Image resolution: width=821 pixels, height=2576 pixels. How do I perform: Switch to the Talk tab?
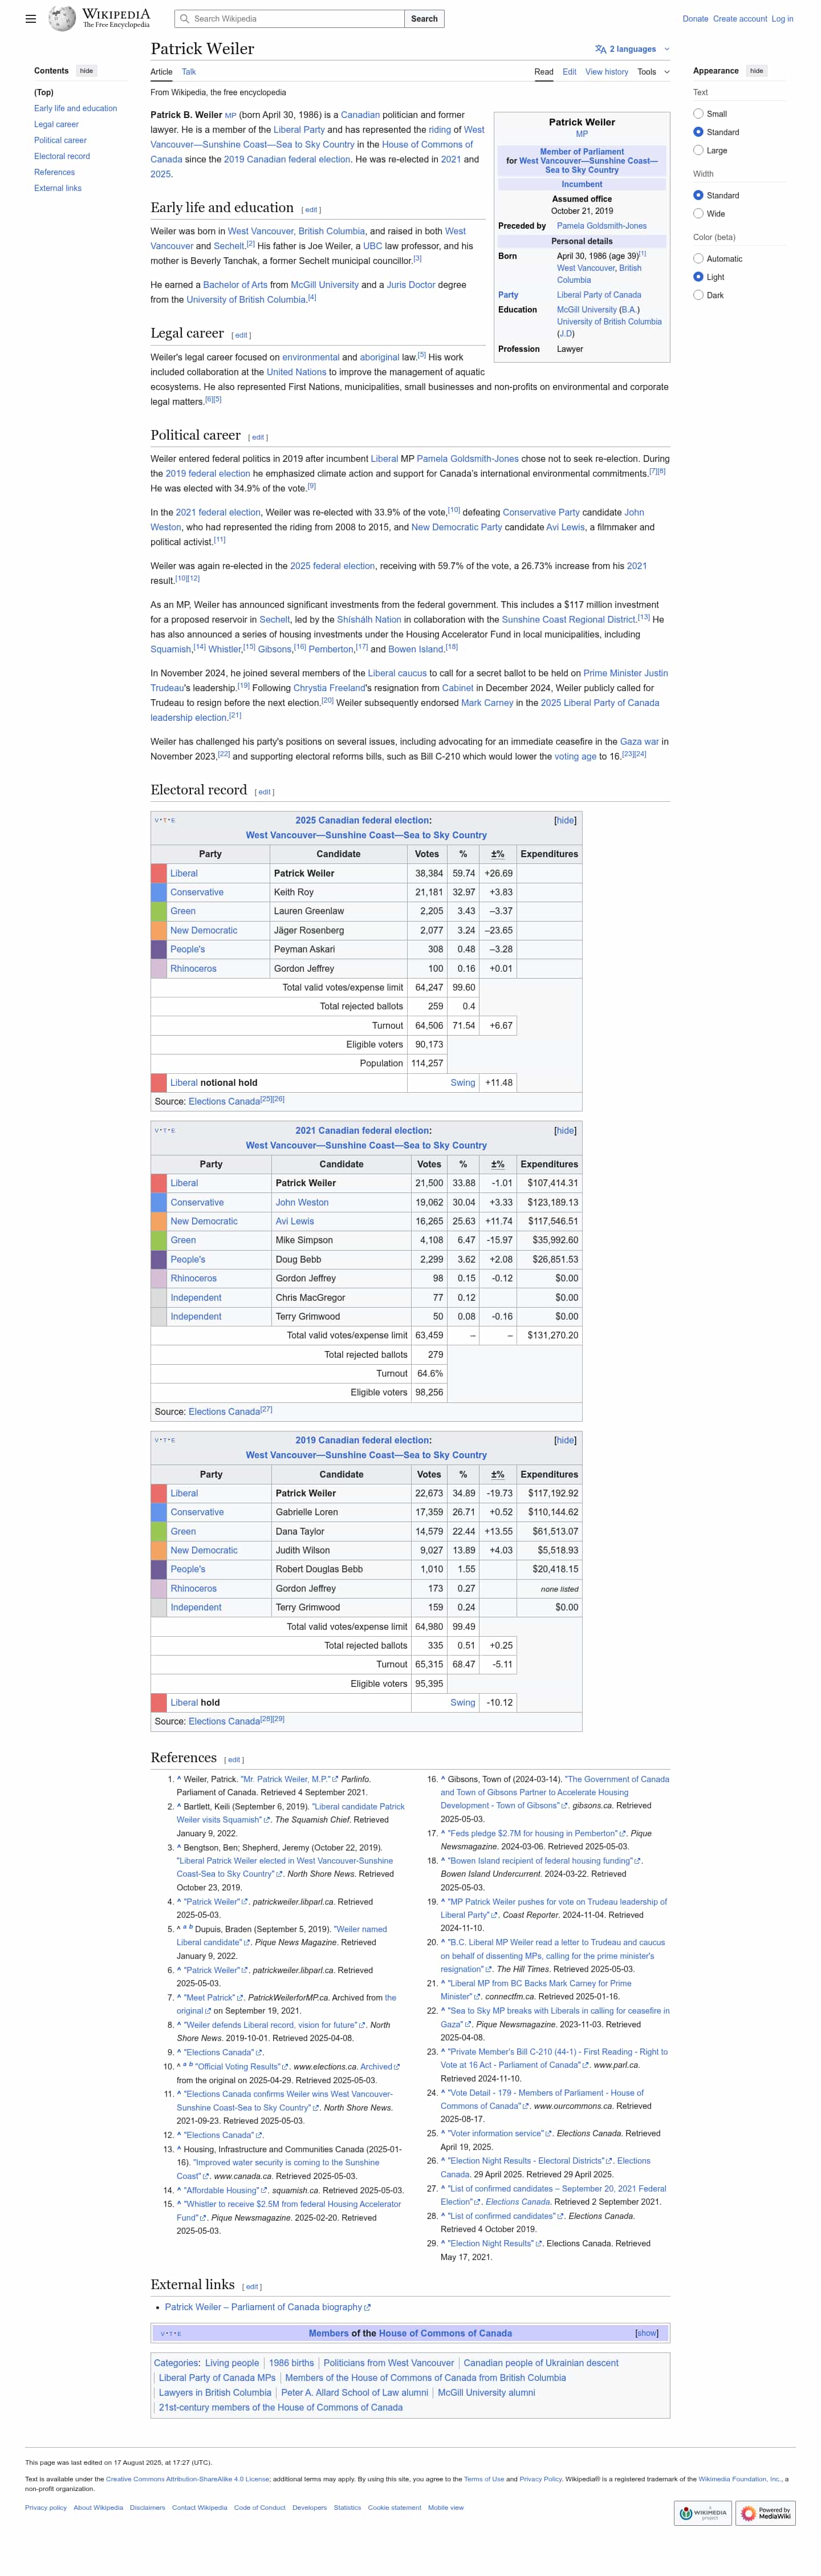(x=189, y=72)
